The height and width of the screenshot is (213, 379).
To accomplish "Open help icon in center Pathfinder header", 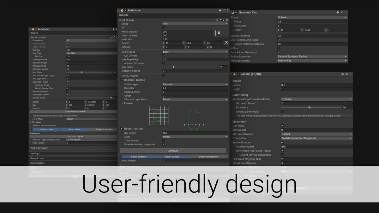I will (x=220, y=10).
